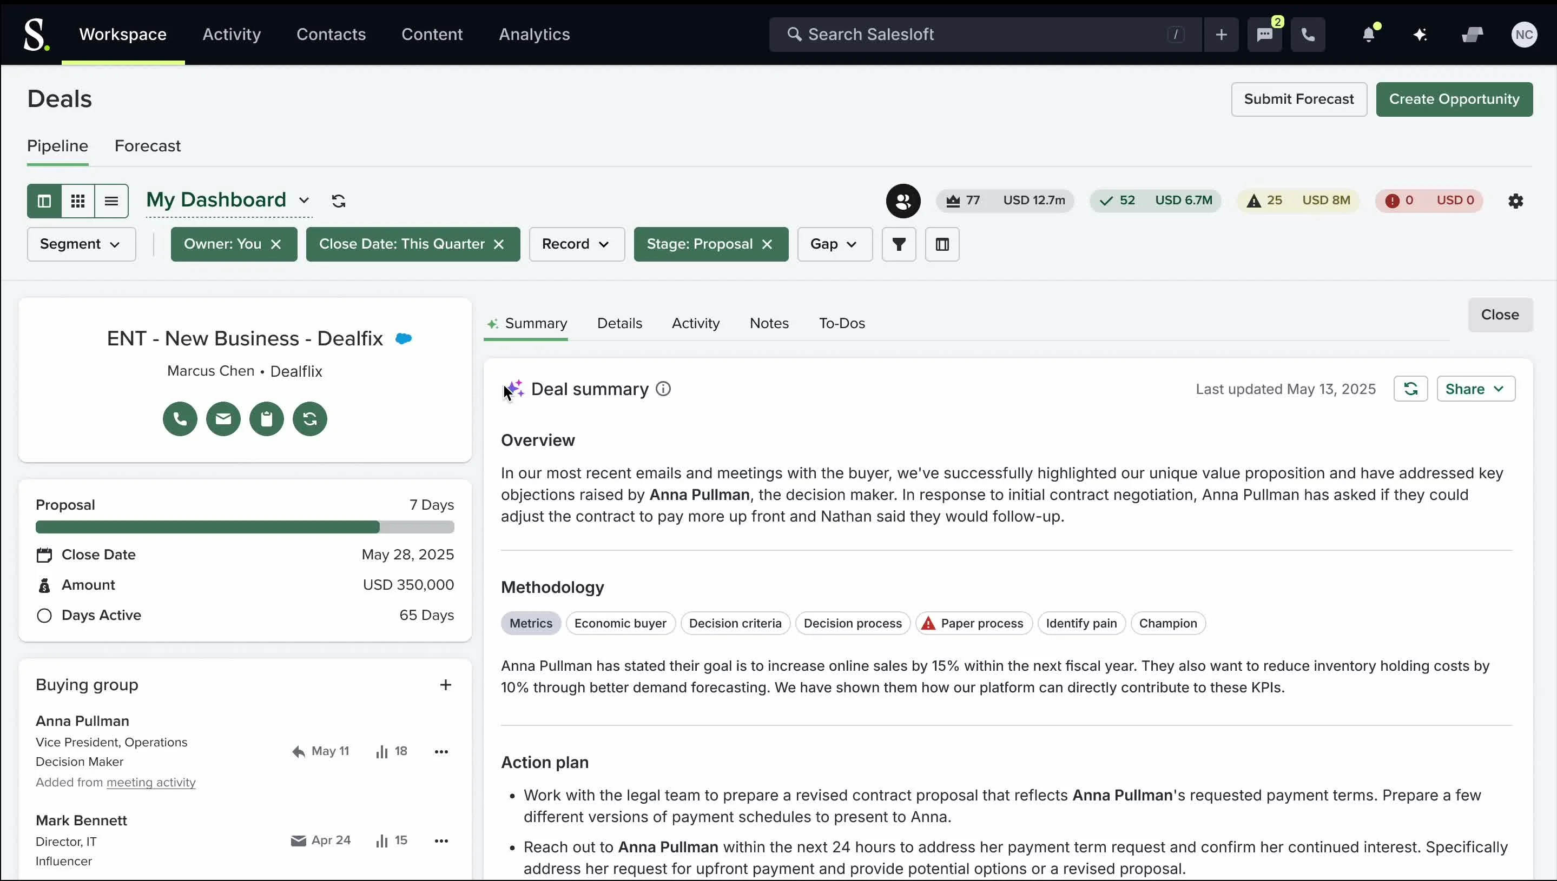Viewport: 1557px width, 881px height.
Task: Follow the meeting activity link
Action: (151, 783)
